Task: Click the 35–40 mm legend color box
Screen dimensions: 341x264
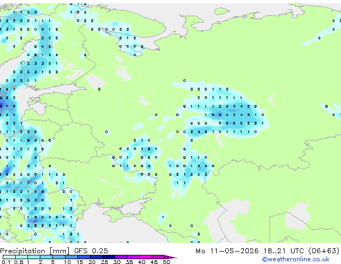Action: (x=133, y=257)
